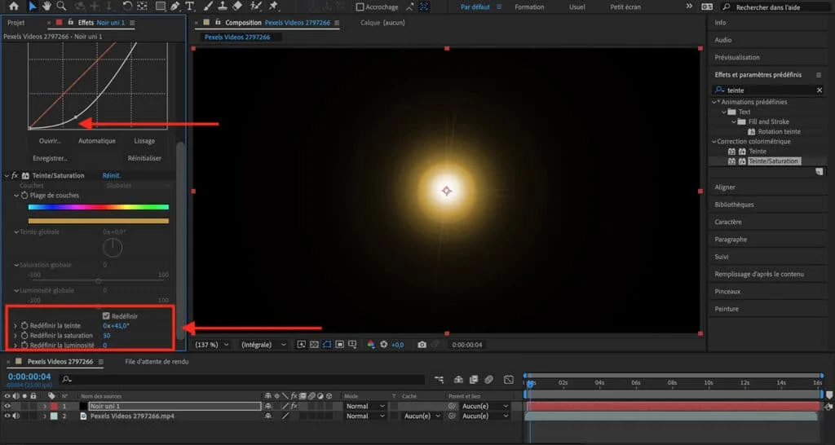
Task: Select the Clone Stamp tool
Action: click(223, 7)
